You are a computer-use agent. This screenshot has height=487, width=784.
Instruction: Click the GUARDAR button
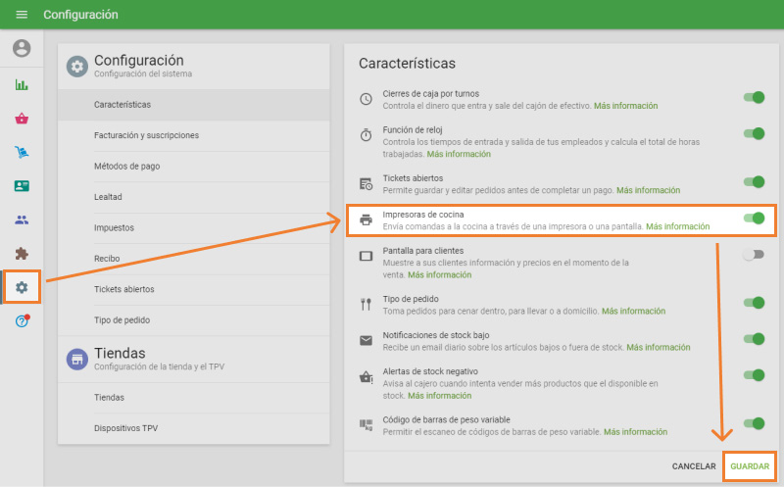click(750, 466)
